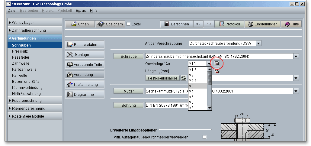Open the Datei menu
Viewport: 311px width, 146px height.
click(12, 11)
